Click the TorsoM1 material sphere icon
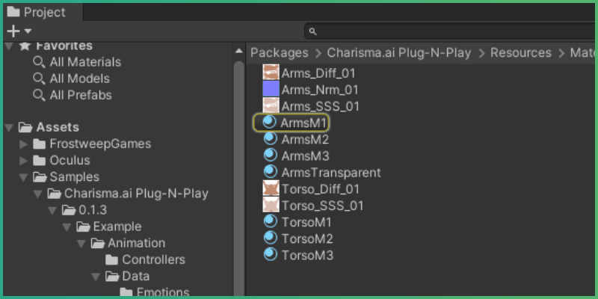The image size is (598, 299). tap(270, 222)
